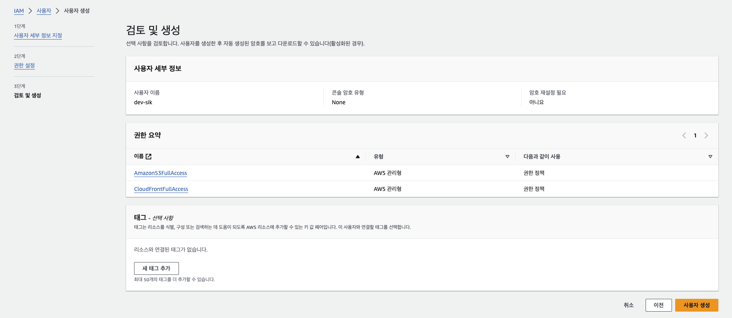This screenshot has width=732, height=318.
Task: Click the external link icon beside 이름
Action: 148,157
